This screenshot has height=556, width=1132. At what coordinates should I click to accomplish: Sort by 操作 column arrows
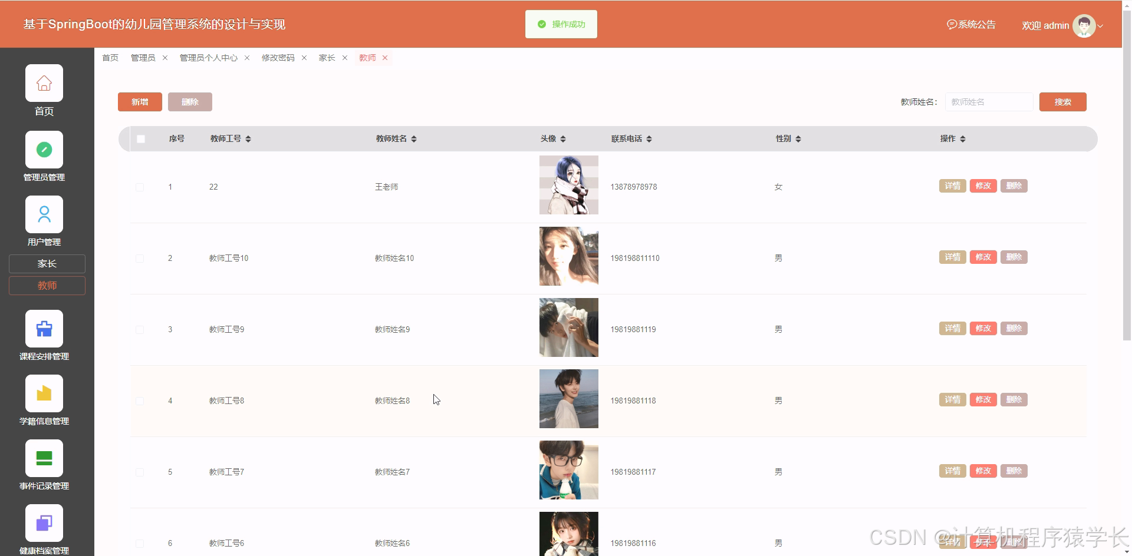point(963,139)
